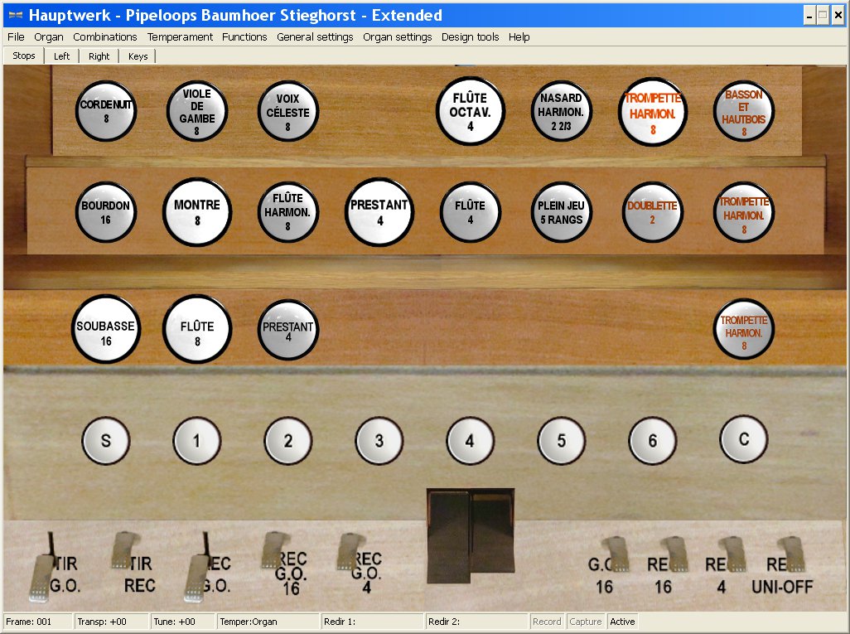Image resolution: width=850 pixels, height=634 pixels.
Task: Pull the Cor de Nuit 8 stop
Action: (x=106, y=112)
